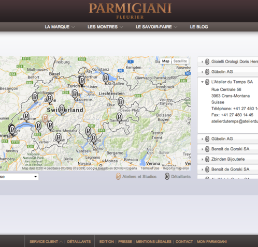Open the CONTACT footer link
The image size is (258, 247).
(184, 242)
